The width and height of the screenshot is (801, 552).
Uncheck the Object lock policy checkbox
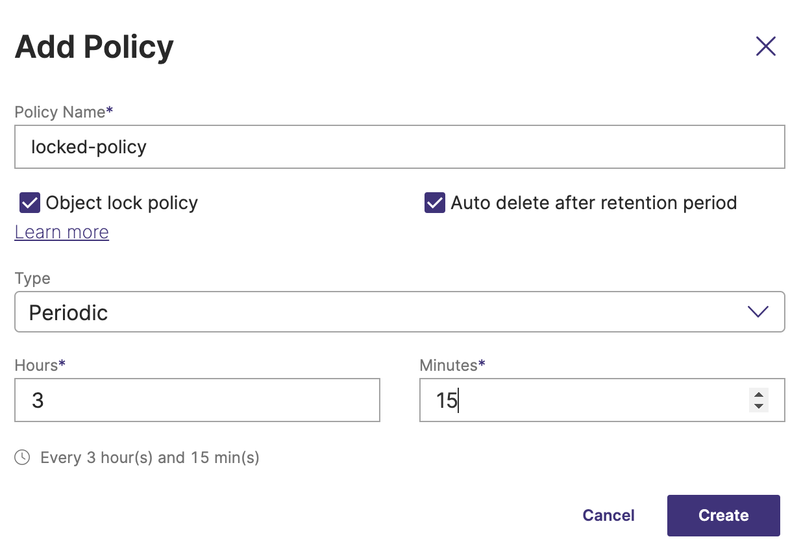point(30,203)
